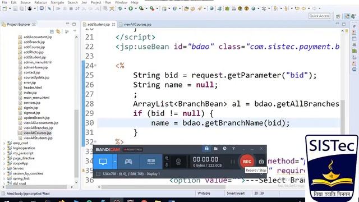Open Bandicam screen mode dropdown arrow
Viewport: 359px width, 202px height.
pos(115,162)
